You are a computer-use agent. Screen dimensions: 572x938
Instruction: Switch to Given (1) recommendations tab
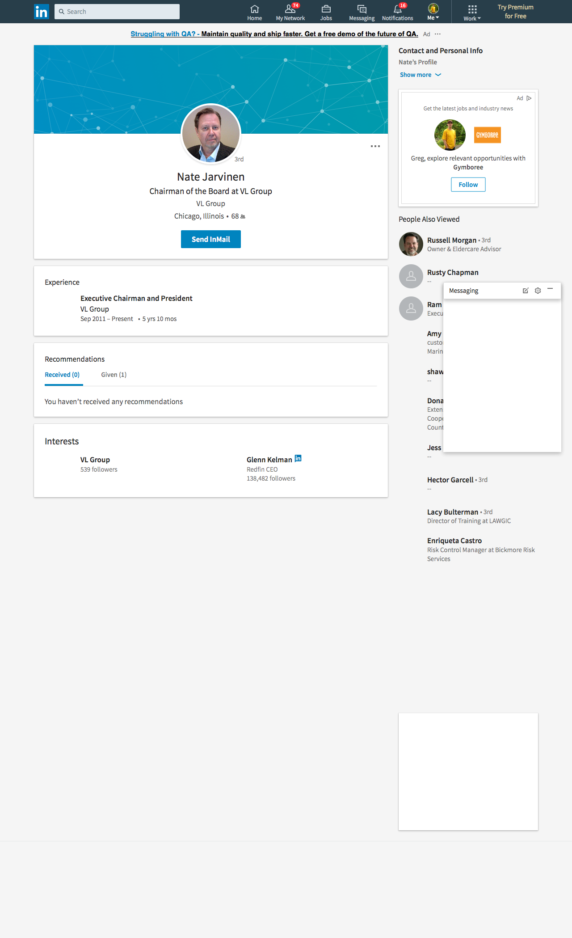[x=114, y=375]
